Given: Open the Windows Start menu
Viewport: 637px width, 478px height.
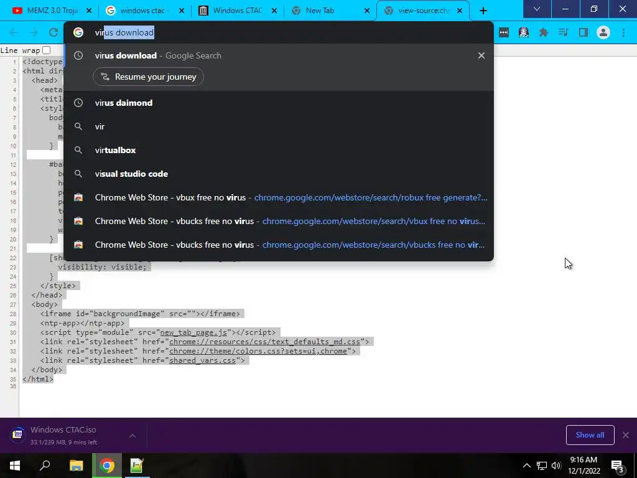Looking at the screenshot, I should (x=15, y=466).
